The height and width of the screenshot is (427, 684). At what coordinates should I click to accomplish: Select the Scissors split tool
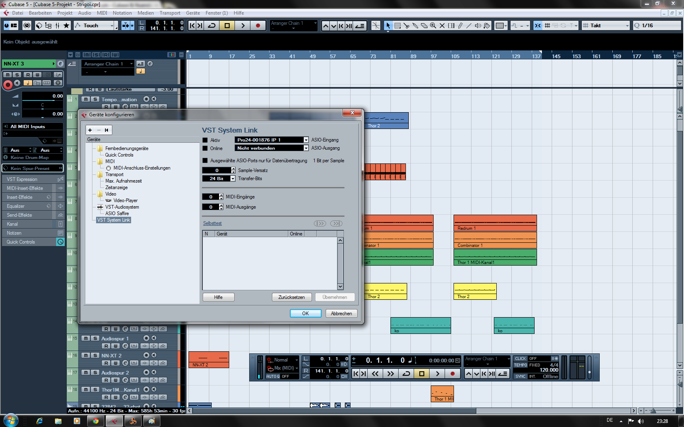pyautogui.click(x=406, y=26)
